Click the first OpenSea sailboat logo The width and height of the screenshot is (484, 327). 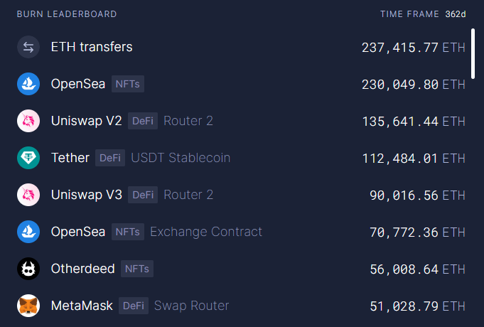coord(28,84)
